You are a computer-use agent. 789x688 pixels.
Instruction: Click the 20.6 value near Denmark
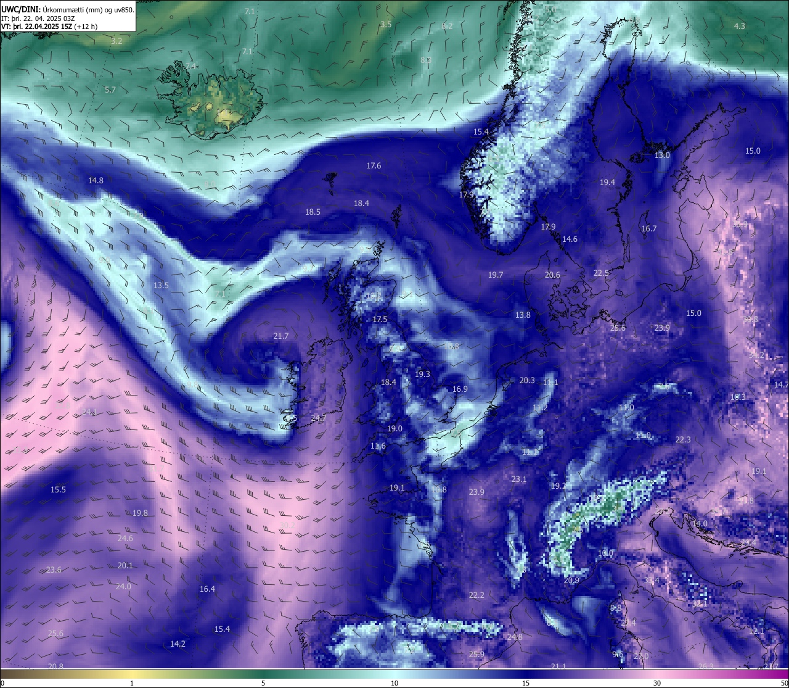click(x=552, y=275)
